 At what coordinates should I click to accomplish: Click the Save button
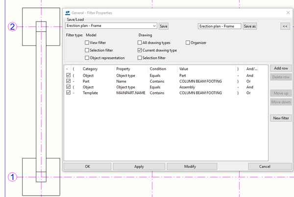[164, 26]
